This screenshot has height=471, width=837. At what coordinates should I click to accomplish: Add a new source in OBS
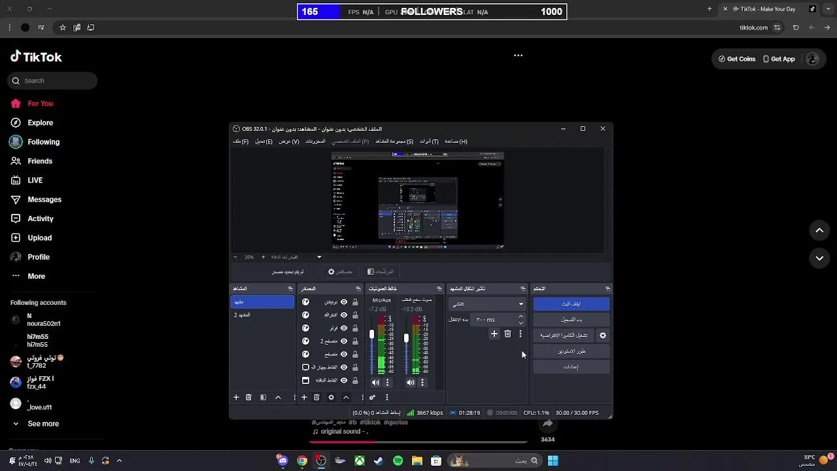click(304, 397)
